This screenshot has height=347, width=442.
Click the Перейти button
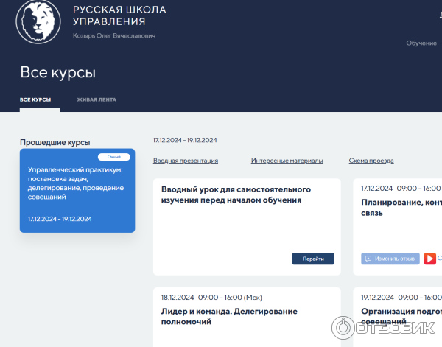(313, 259)
